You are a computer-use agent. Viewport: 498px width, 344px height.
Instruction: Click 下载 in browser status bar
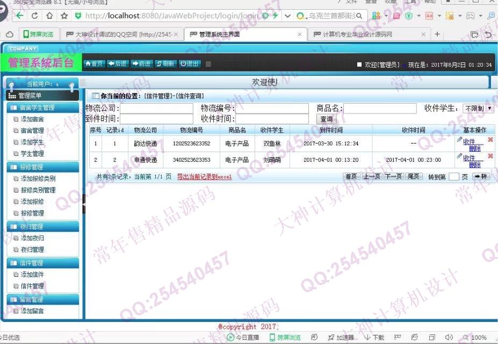click(374, 338)
